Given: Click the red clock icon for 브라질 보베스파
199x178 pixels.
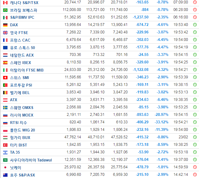Looking at the screenshot, I should pos(195,10).
